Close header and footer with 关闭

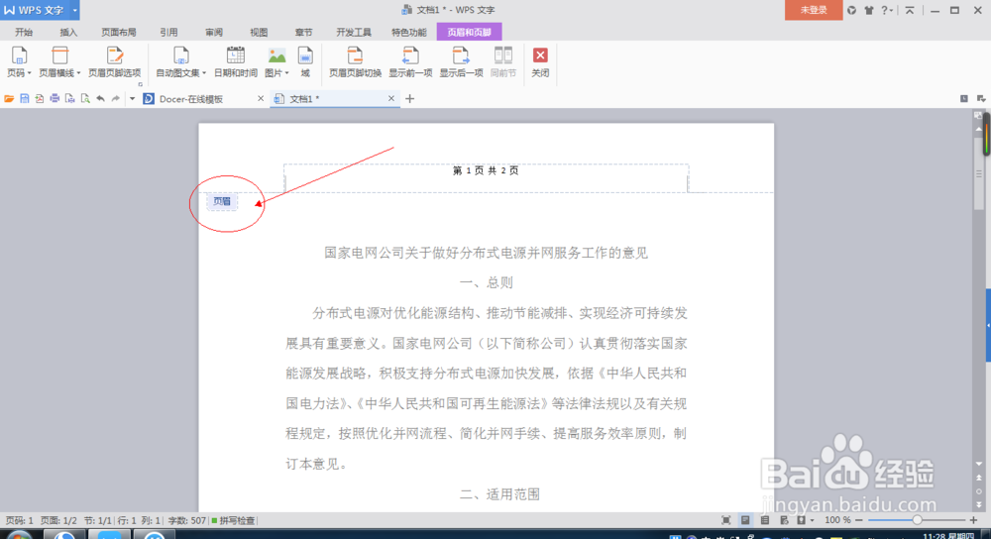coord(540,61)
